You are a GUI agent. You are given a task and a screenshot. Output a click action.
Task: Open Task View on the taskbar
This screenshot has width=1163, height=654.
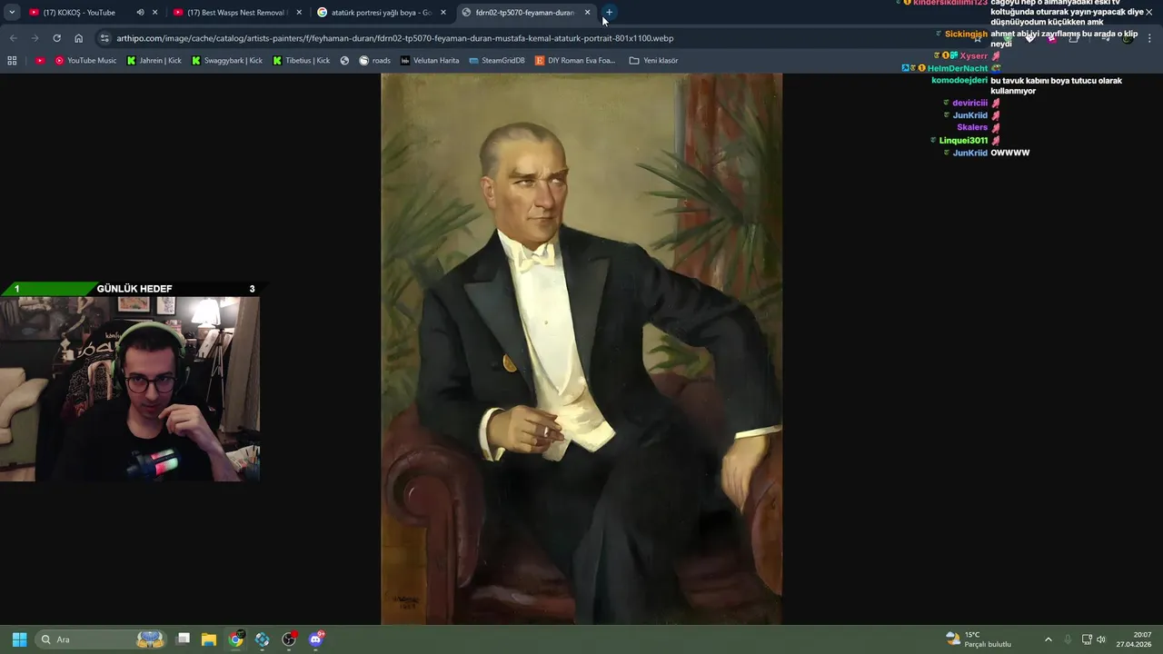(183, 639)
